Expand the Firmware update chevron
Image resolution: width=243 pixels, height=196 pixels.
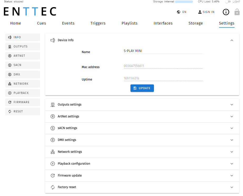click(232, 175)
